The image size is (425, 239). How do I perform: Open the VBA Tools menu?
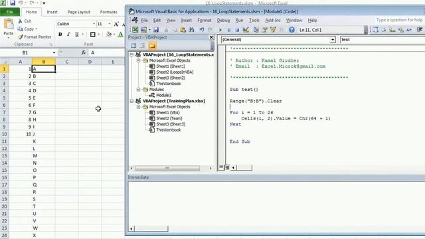(x=254, y=21)
